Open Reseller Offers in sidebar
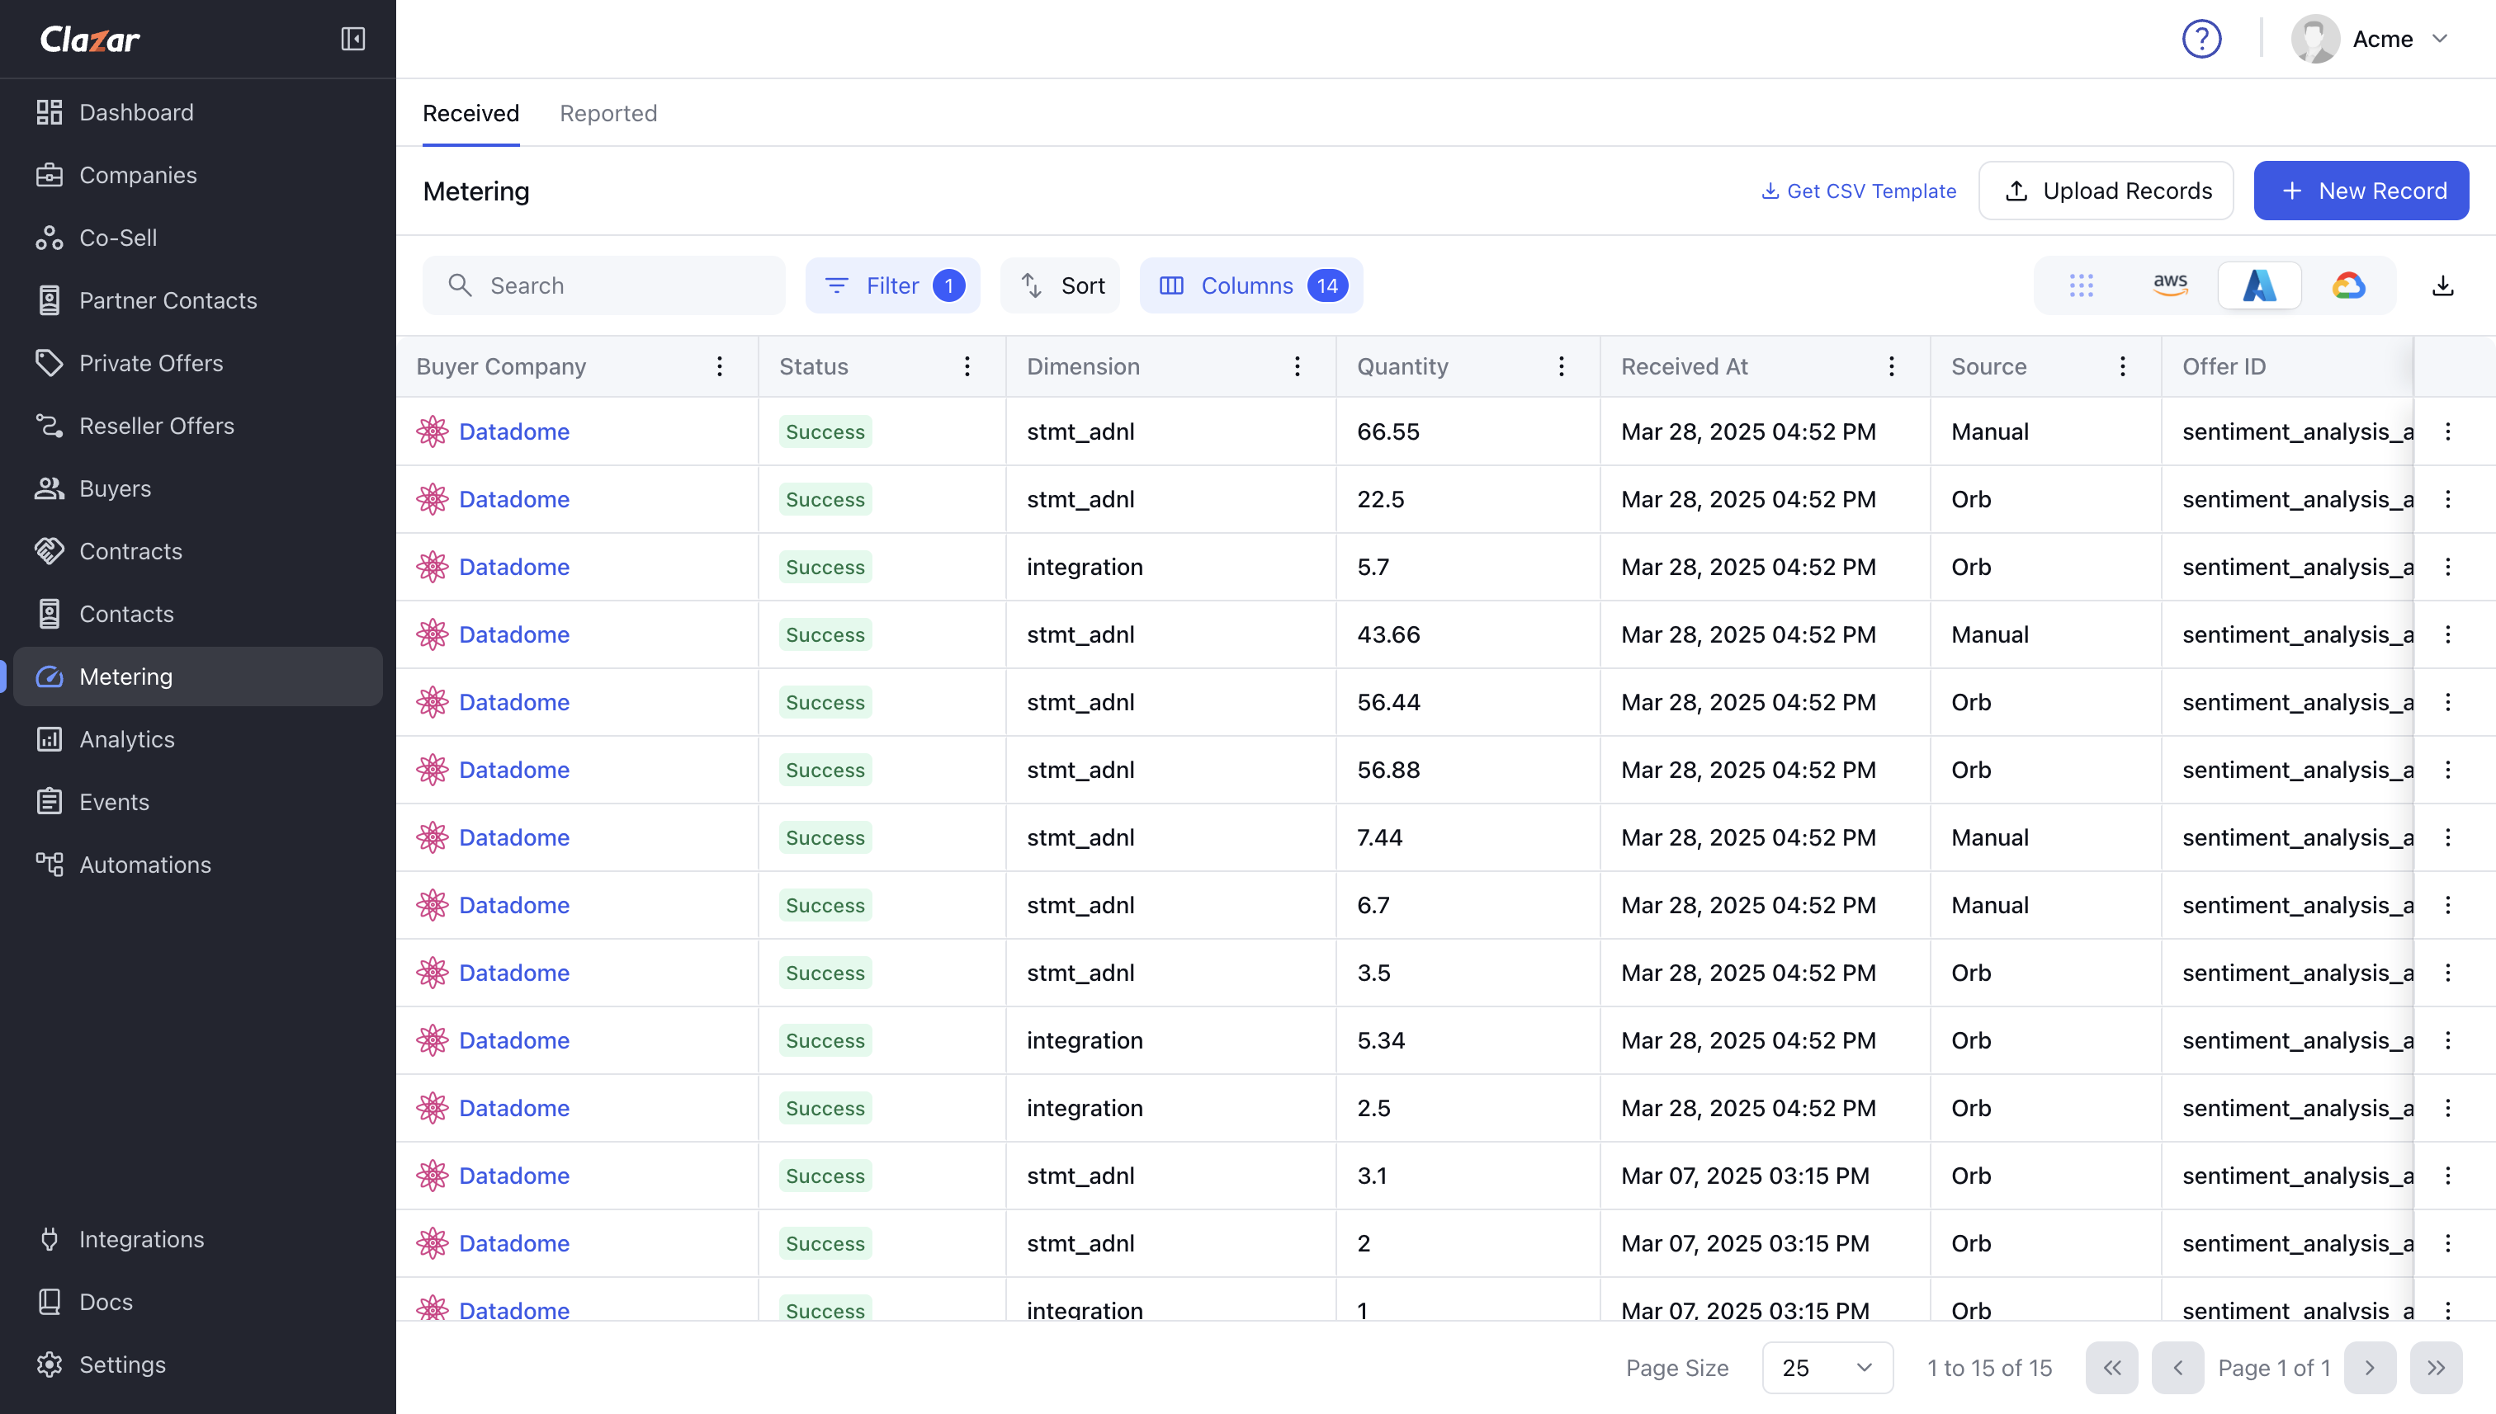The height and width of the screenshot is (1414, 2496). (198, 426)
